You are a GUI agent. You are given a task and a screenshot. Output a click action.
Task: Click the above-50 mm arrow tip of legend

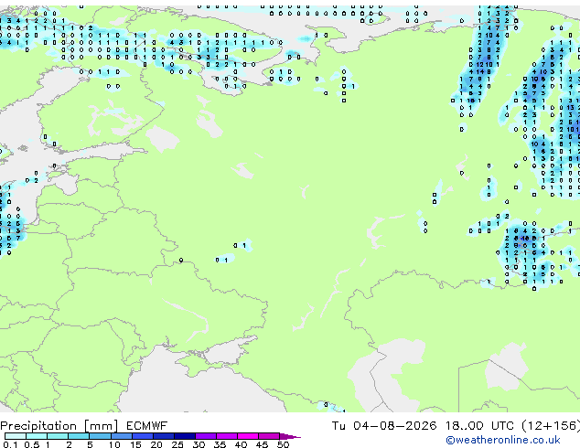pyautogui.click(x=290, y=436)
